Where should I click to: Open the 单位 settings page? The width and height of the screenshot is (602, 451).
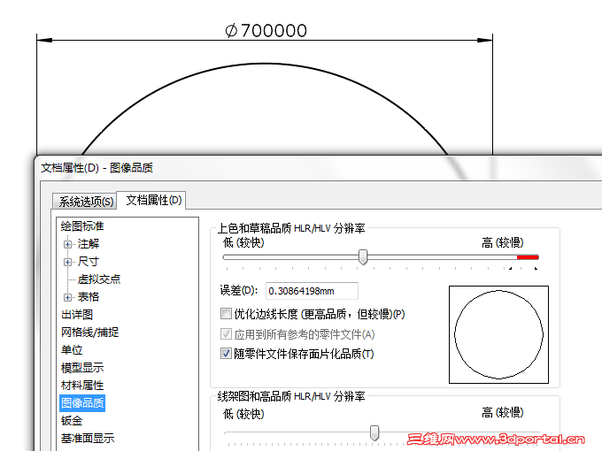tap(72, 350)
